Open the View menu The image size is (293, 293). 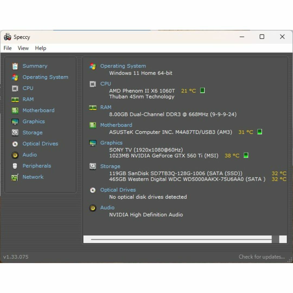coord(23,48)
